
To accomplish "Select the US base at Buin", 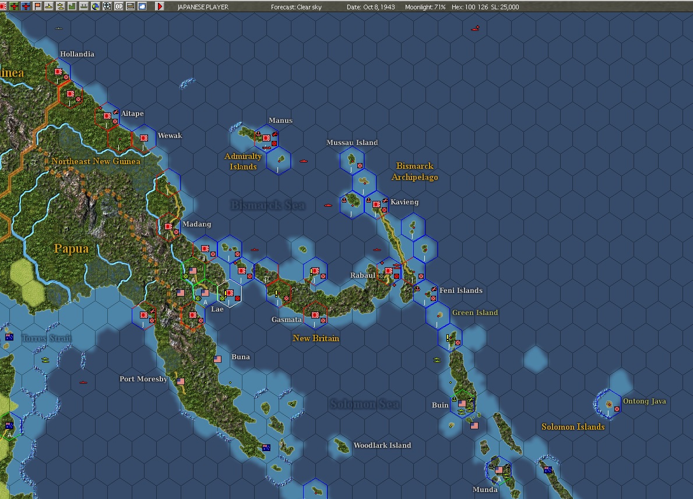I will (462, 403).
